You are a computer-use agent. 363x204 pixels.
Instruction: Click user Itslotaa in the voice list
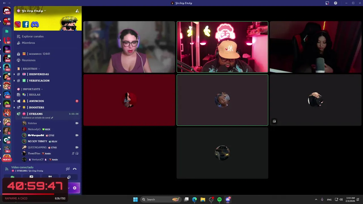(50, 123)
